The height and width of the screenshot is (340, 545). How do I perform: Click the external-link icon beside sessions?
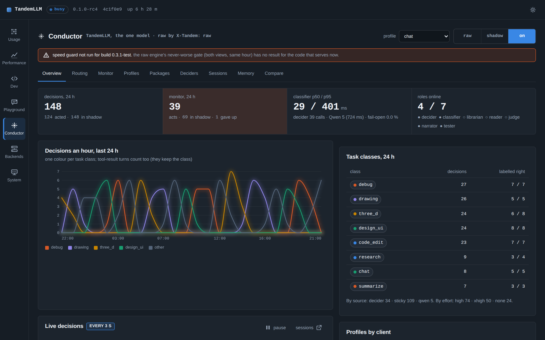[319, 327]
